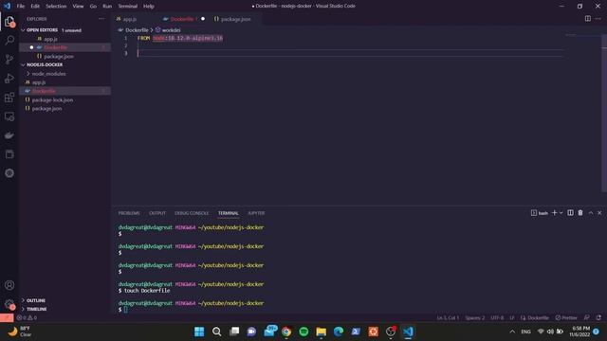Screen dimensions: 607x341
Task: Switch to the Jupyter panel tab
Action: 256,213
